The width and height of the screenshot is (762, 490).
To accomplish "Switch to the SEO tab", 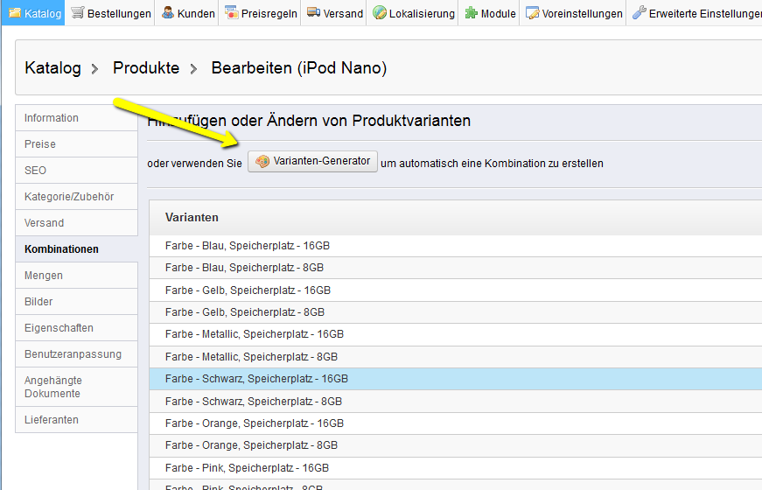I will pyautogui.click(x=76, y=170).
